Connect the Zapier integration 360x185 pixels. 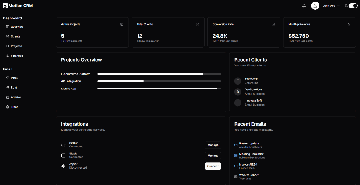pyautogui.click(x=213, y=166)
